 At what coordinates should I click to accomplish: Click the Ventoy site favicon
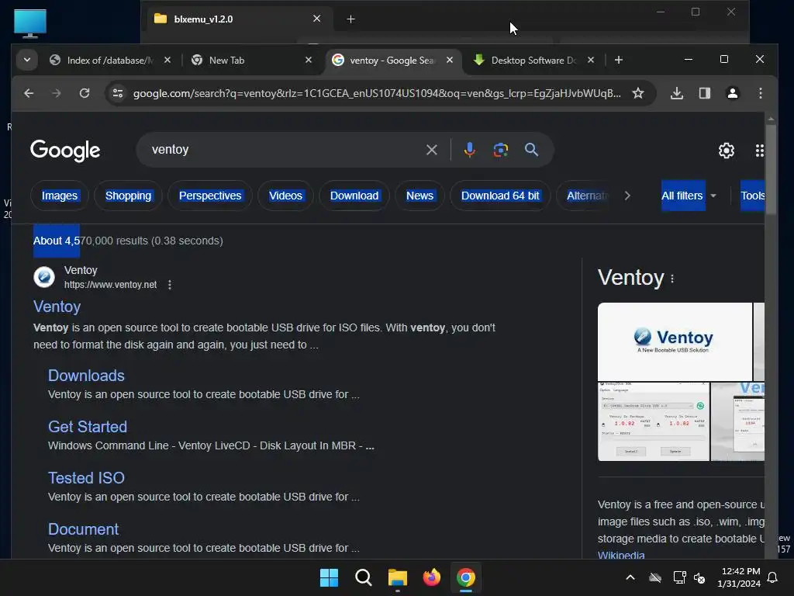click(44, 277)
